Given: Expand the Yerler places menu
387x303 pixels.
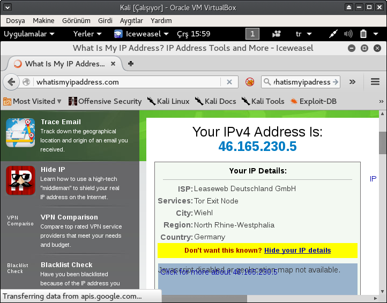Looking at the screenshot, I should point(87,34).
